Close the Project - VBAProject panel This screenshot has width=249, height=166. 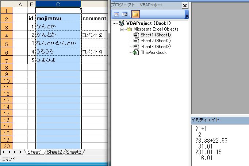click(184, 5)
